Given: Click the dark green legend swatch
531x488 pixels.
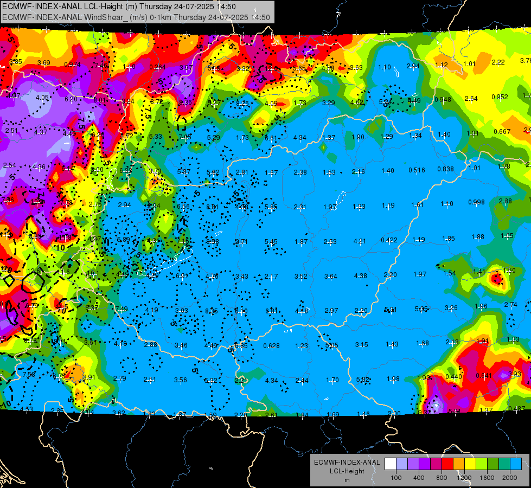Looking at the screenshot, I should click(494, 464).
